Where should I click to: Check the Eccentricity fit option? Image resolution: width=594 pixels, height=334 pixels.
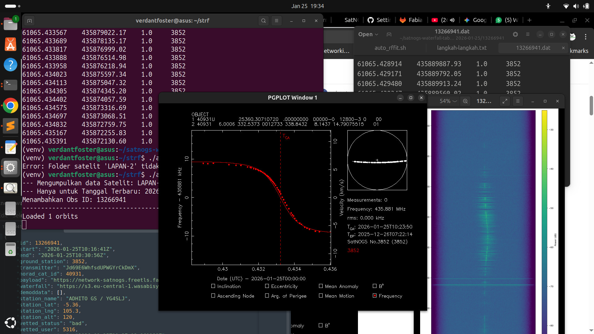click(x=267, y=286)
